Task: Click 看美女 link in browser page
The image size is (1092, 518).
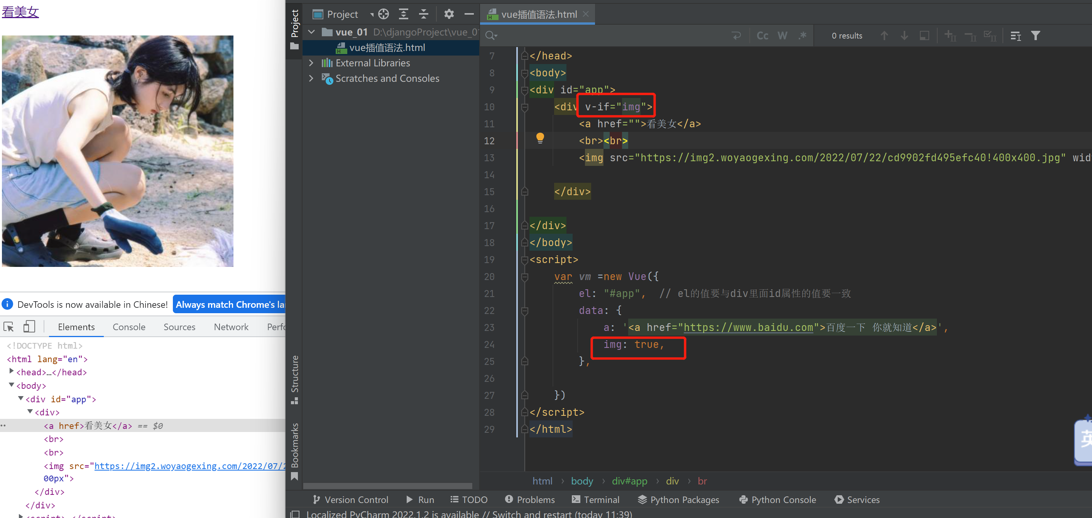Action: [x=20, y=12]
